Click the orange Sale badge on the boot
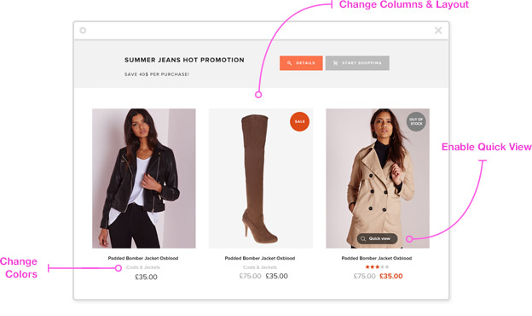Viewport: 532px width, 316px height. [299, 121]
